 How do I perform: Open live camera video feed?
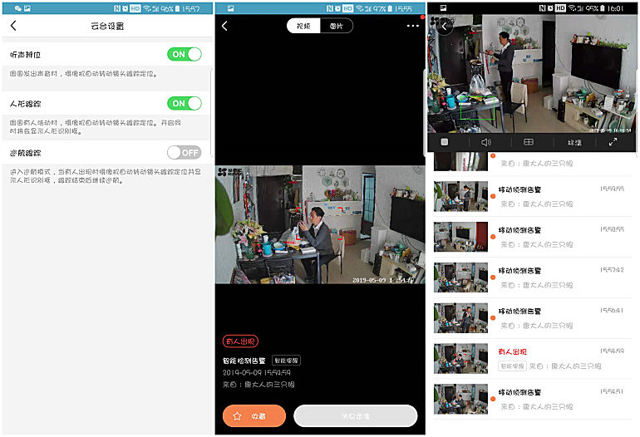(532, 73)
